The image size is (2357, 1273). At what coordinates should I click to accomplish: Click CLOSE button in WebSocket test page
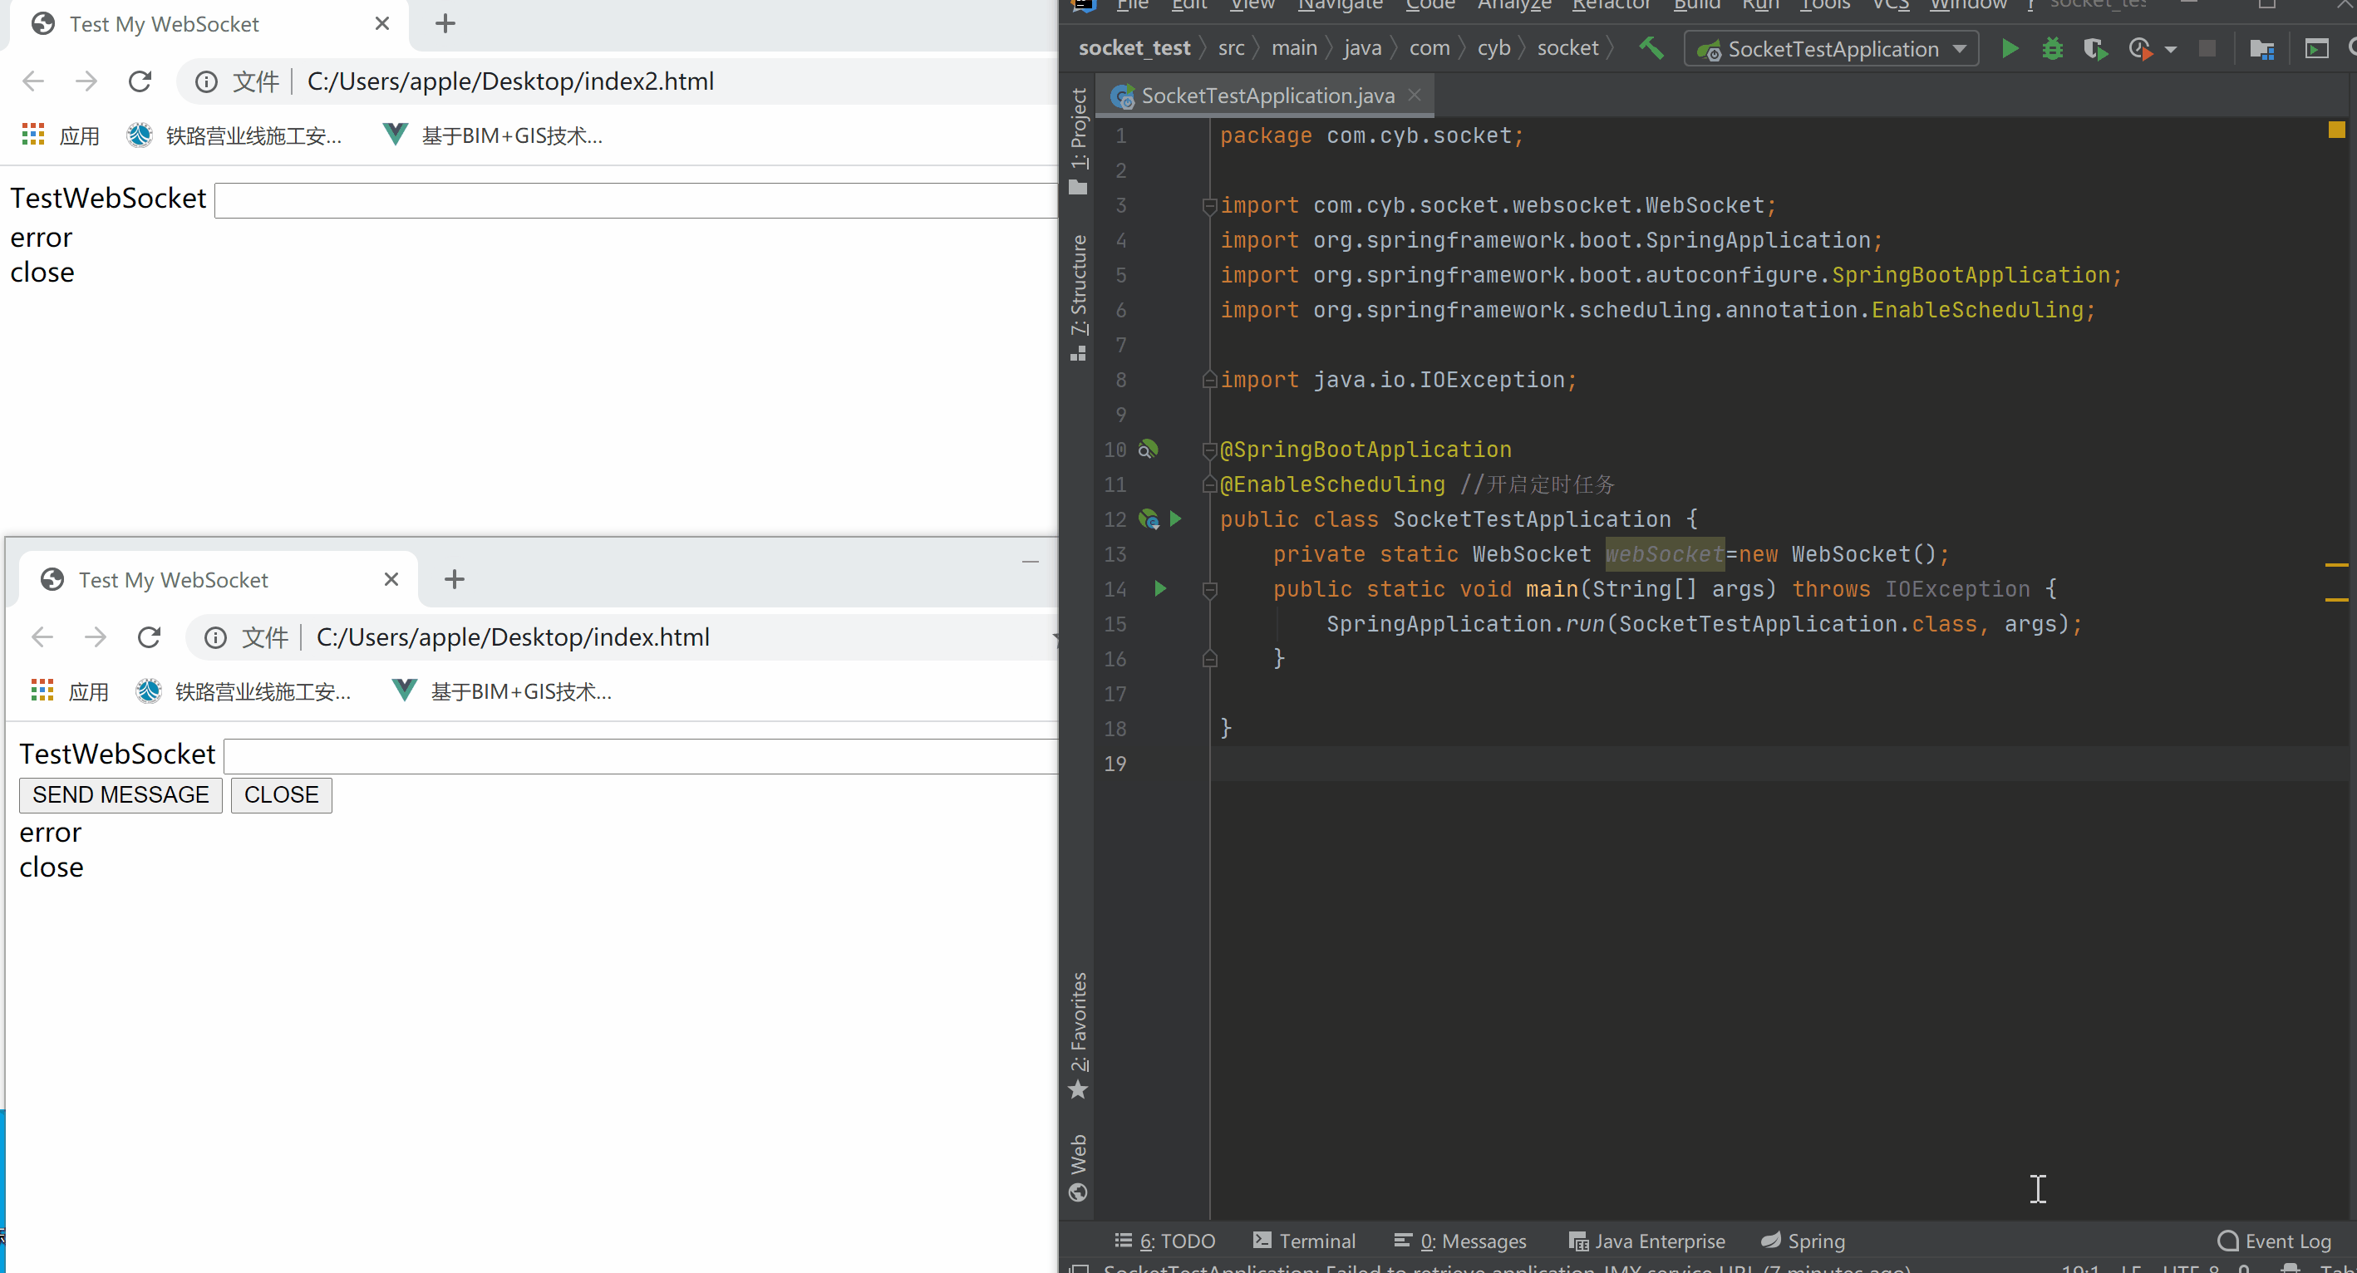(x=282, y=794)
